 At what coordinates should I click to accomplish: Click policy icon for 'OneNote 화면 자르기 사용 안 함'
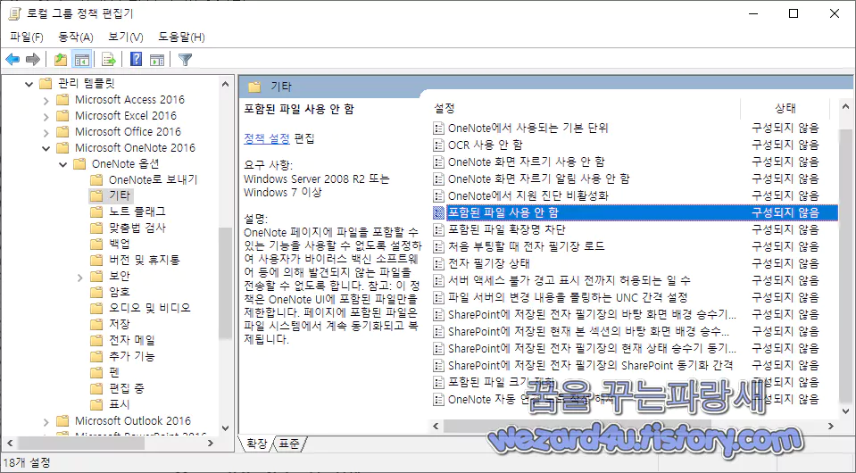coord(438,162)
